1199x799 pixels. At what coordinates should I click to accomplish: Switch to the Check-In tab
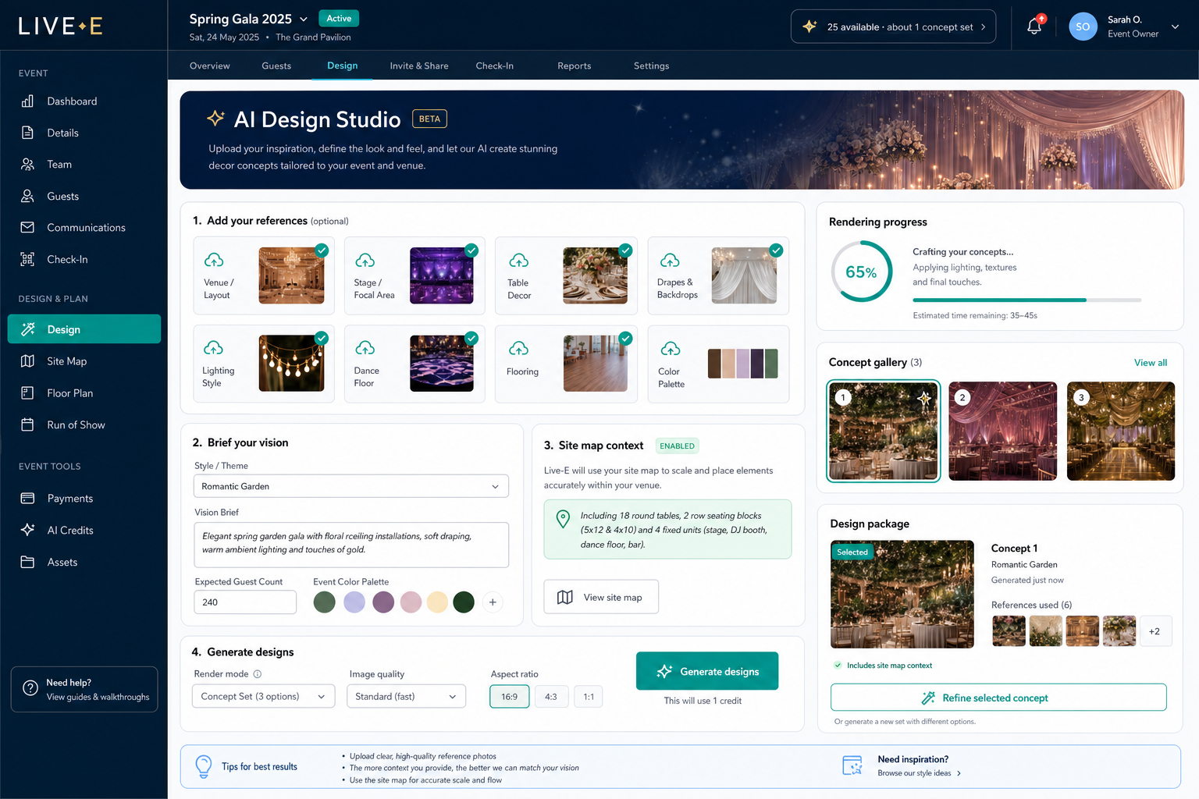495,66
